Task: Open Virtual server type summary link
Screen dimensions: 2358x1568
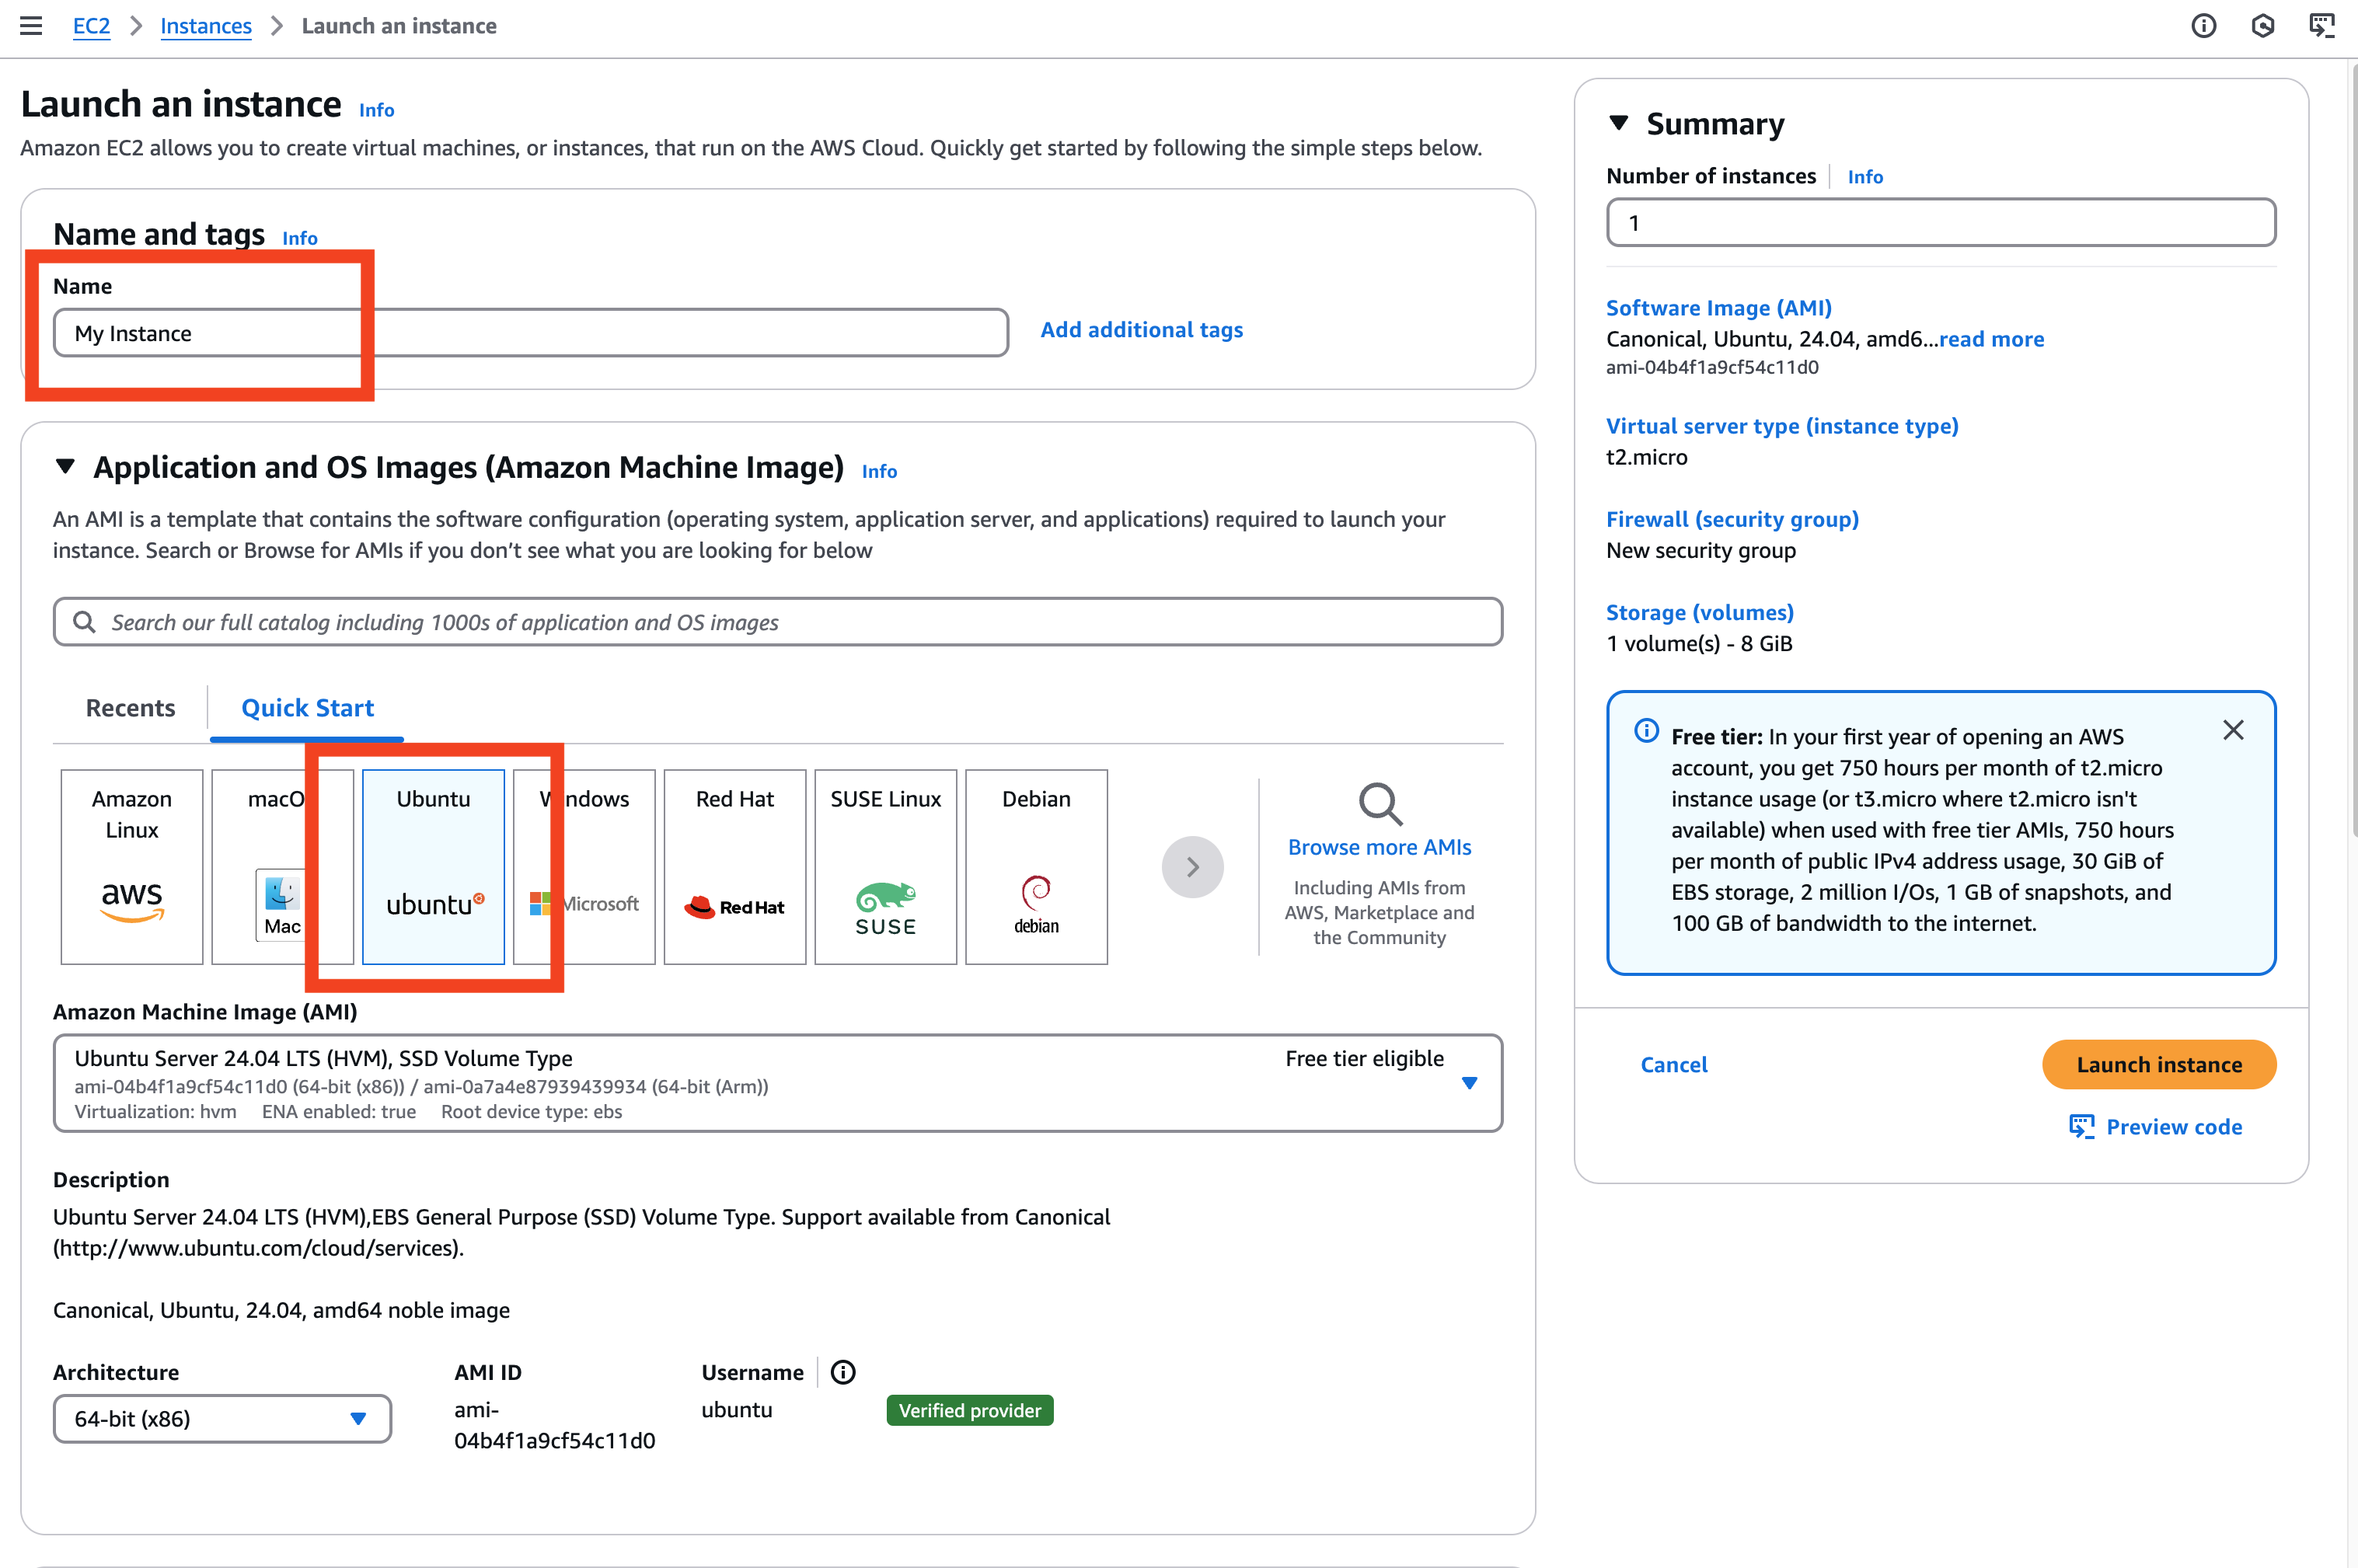Action: tap(1782, 426)
